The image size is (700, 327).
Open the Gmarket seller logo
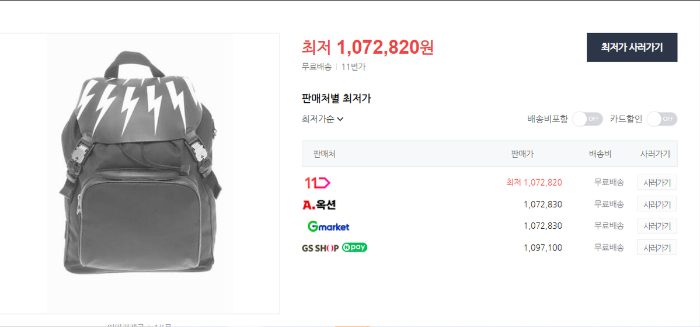point(328,227)
